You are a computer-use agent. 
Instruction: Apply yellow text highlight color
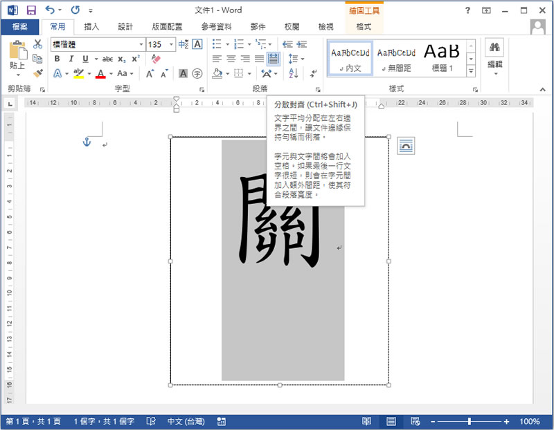[79, 73]
